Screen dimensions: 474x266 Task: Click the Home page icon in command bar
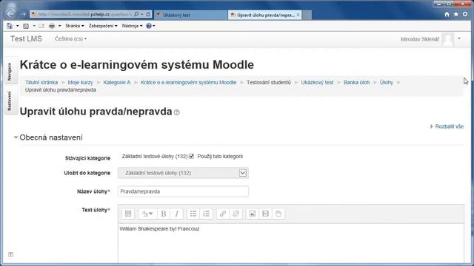click(x=10, y=26)
